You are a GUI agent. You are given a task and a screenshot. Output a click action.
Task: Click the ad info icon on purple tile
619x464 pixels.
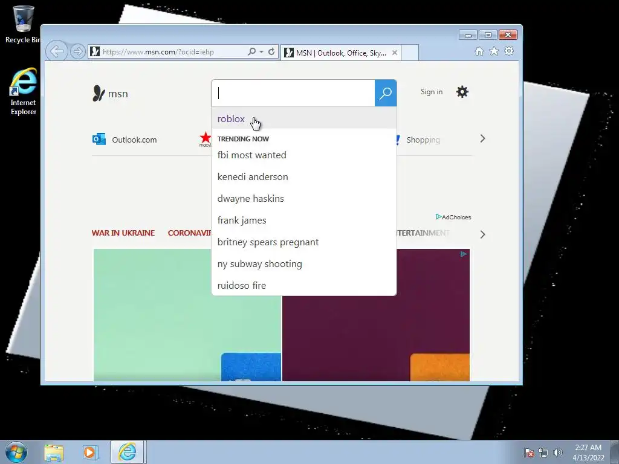point(464,254)
